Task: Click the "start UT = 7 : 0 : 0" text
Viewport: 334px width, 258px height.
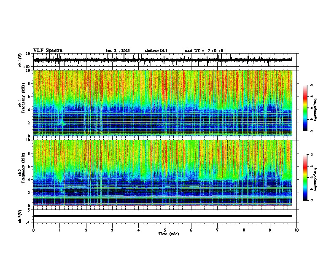Action: 204,51
